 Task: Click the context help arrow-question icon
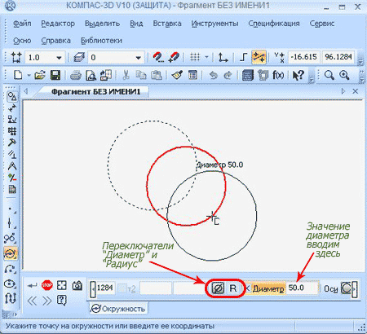point(298,75)
